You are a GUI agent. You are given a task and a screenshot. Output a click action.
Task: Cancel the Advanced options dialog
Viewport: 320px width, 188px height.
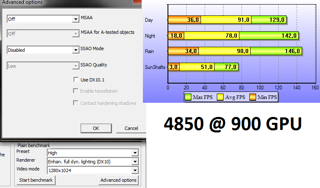[x=131, y=128]
